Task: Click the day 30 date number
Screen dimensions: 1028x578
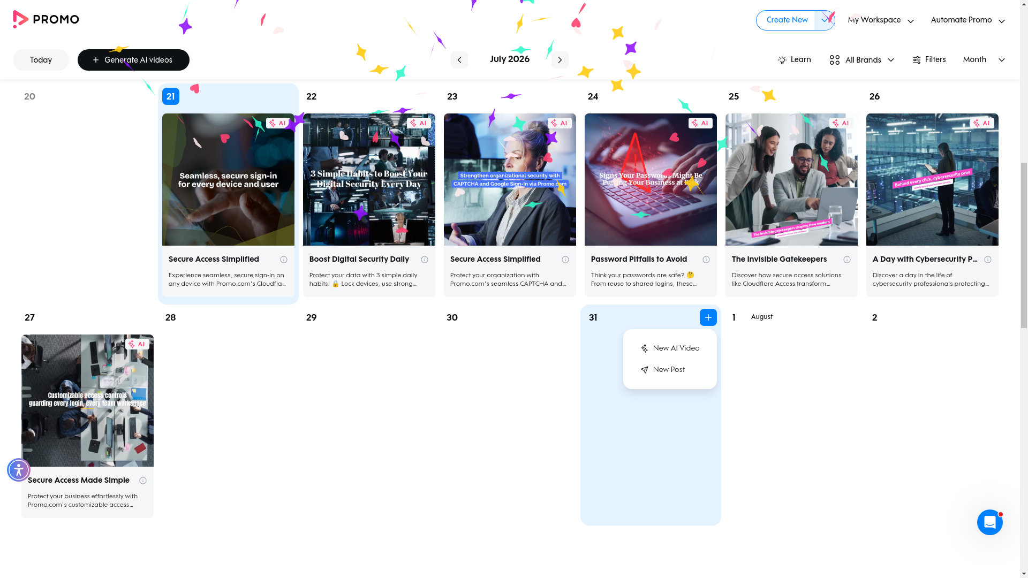Action: point(452,318)
